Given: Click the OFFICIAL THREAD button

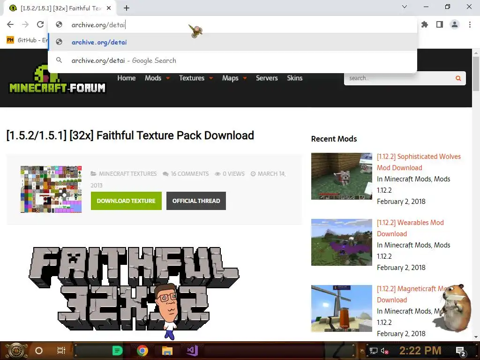Looking at the screenshot, I should pos(196,201).
